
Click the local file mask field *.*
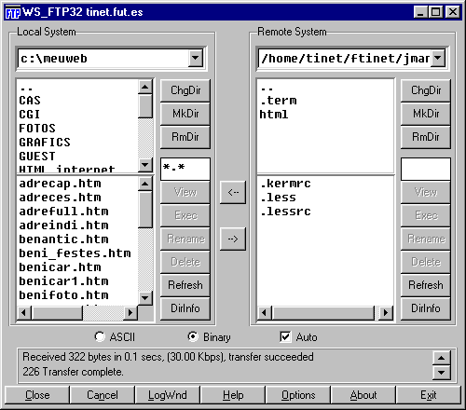pyautogui.click(x=185, y=169)
